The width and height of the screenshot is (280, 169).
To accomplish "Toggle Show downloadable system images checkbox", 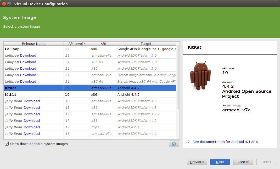I will [7, 143].
